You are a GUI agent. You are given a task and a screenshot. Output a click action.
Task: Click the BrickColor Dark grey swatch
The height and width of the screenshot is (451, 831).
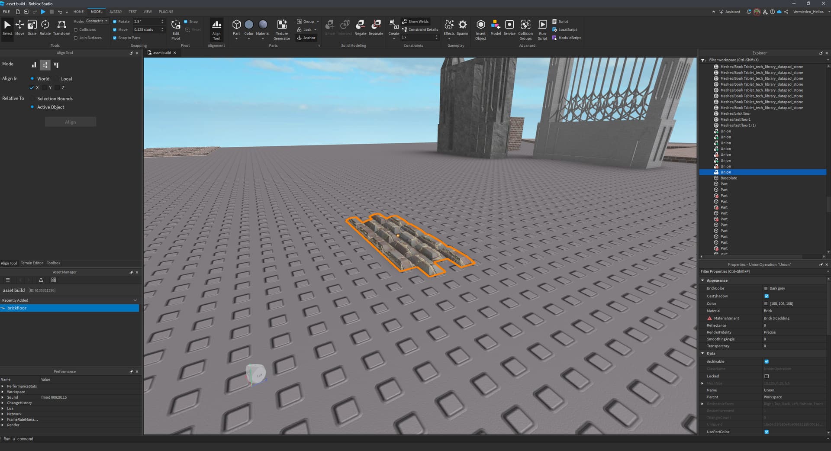pyautogui.click(x=765, y=288)
